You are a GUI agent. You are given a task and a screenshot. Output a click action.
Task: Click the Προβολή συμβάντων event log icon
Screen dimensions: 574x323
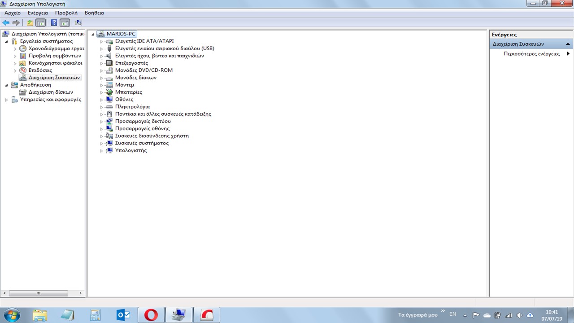23,56
